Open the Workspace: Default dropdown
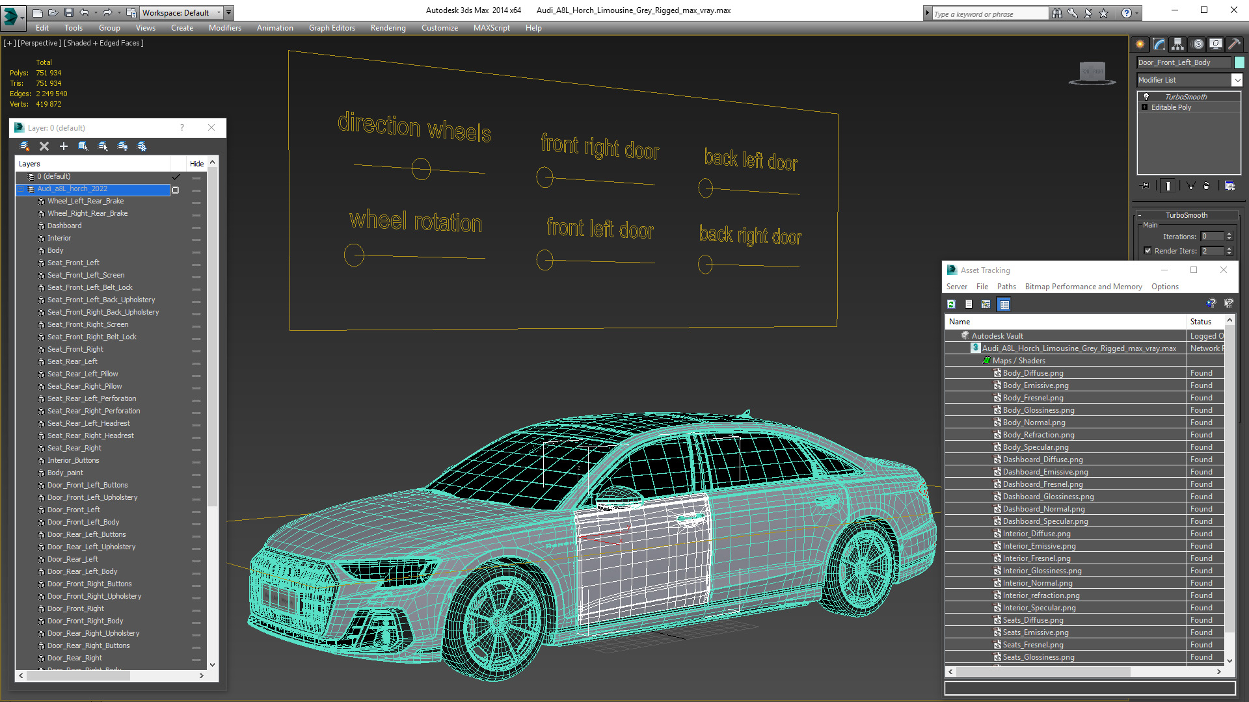The width and height of the screenshot is (1249, 702). pos(181,12)
